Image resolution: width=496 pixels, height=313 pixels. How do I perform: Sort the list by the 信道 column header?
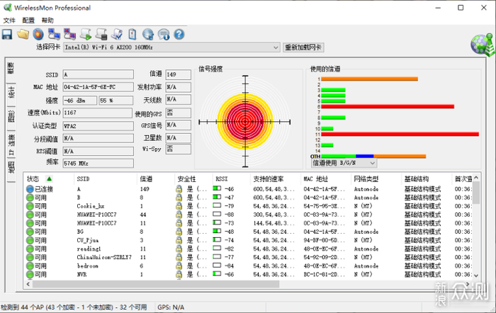coord(146,179)
